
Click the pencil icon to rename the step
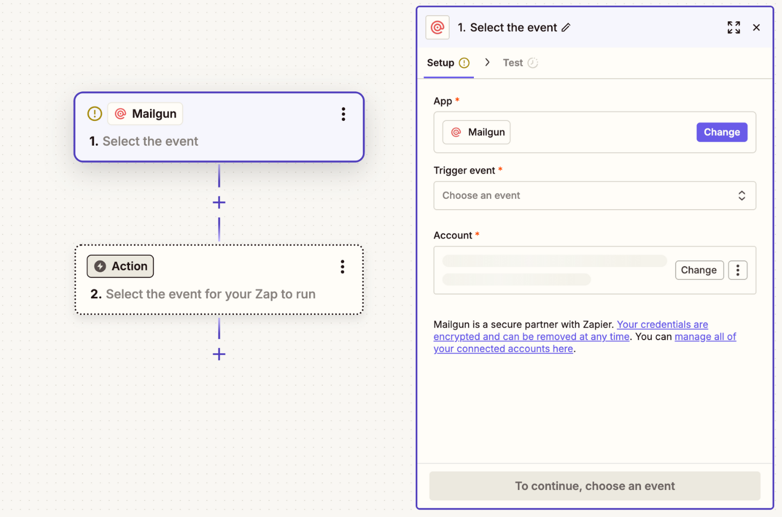(x=566, y=27)
